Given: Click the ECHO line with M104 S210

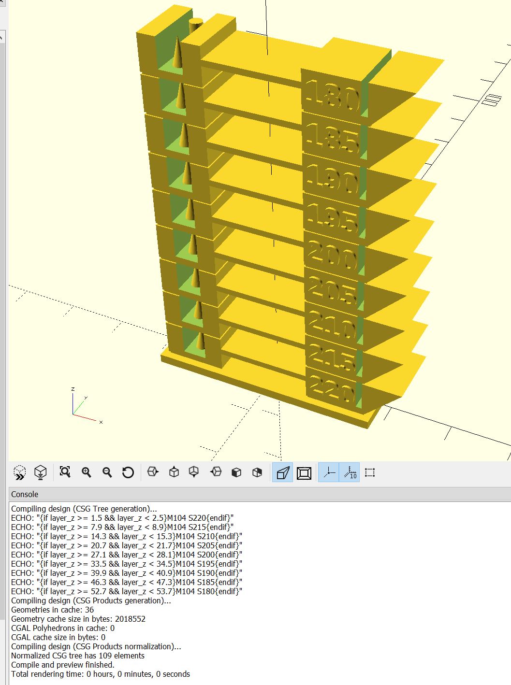Looking at the screenshot, I should tap(127, 536).
